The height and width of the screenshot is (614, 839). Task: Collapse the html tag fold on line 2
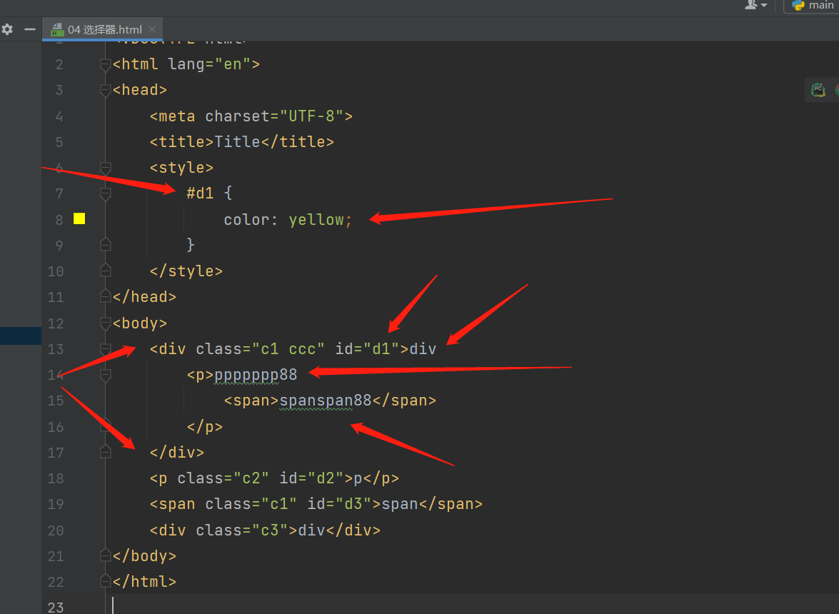pos(106,65)
